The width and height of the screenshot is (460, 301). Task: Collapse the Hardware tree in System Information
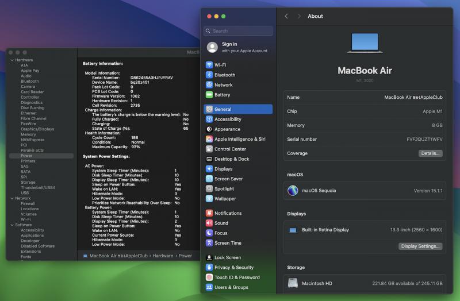12,60
